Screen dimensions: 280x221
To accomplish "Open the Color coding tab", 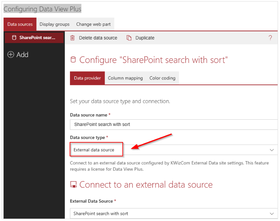I will [162, 78].
